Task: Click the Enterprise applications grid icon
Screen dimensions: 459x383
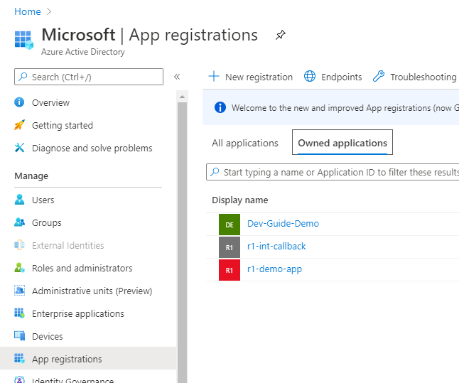Action: [x=19, y=313]
